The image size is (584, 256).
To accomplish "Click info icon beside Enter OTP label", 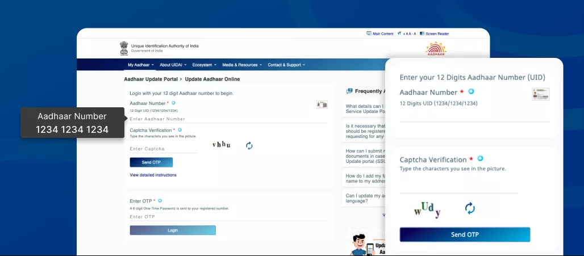I will (160, 200).
